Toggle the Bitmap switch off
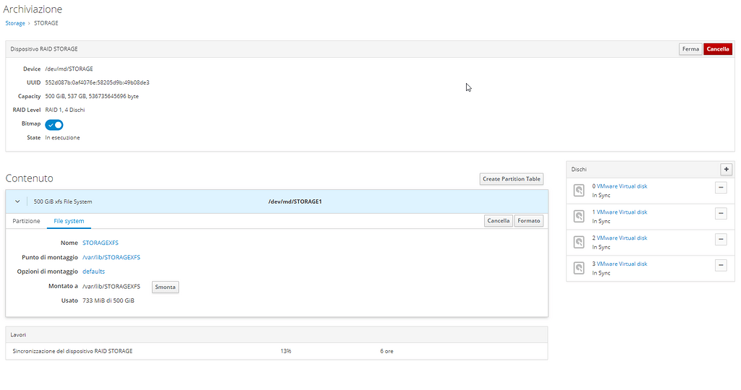The width and height of the screenshot is (741, 390). coord(54,125)
